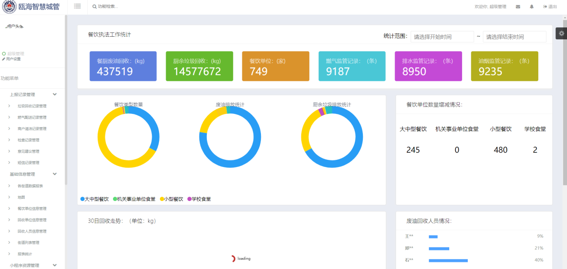Toggle the sidebar with the hamburger icon

pos(78,6)
